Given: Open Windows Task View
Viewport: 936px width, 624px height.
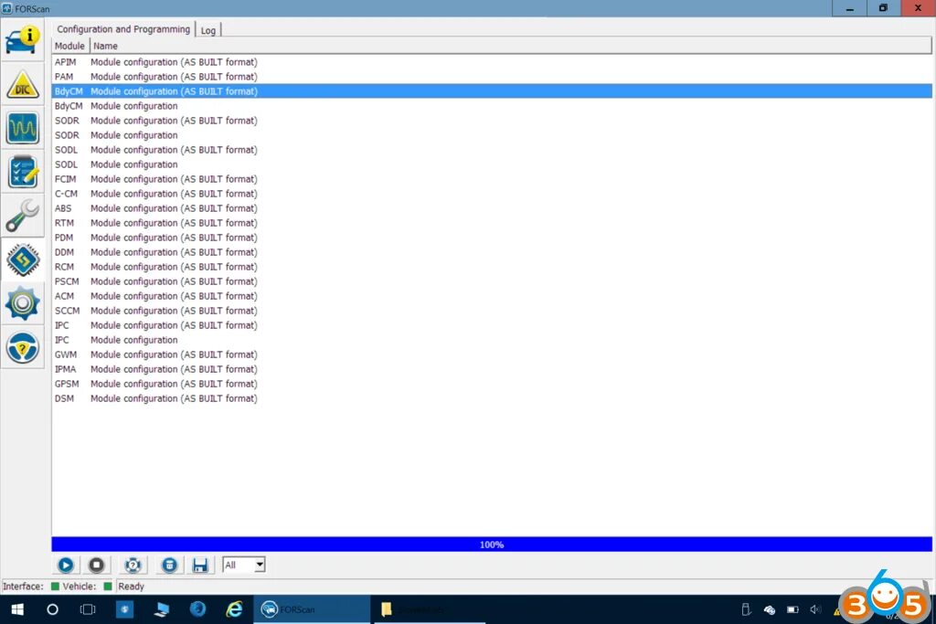Looking at the screenshot, I should pyautogui.click(x=88, y=609).
